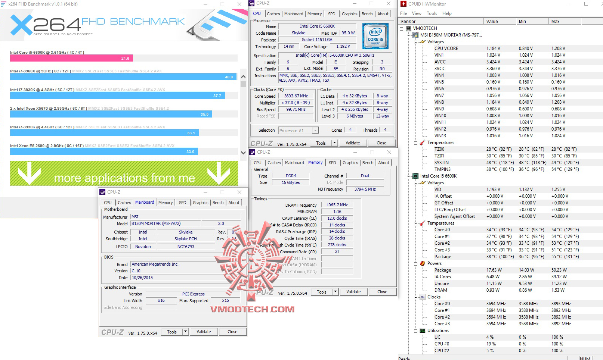This screenshot has height=360, width=603.
Task: Switch to the Bench tab in CPU-Z
Action: tap(367, 13)
